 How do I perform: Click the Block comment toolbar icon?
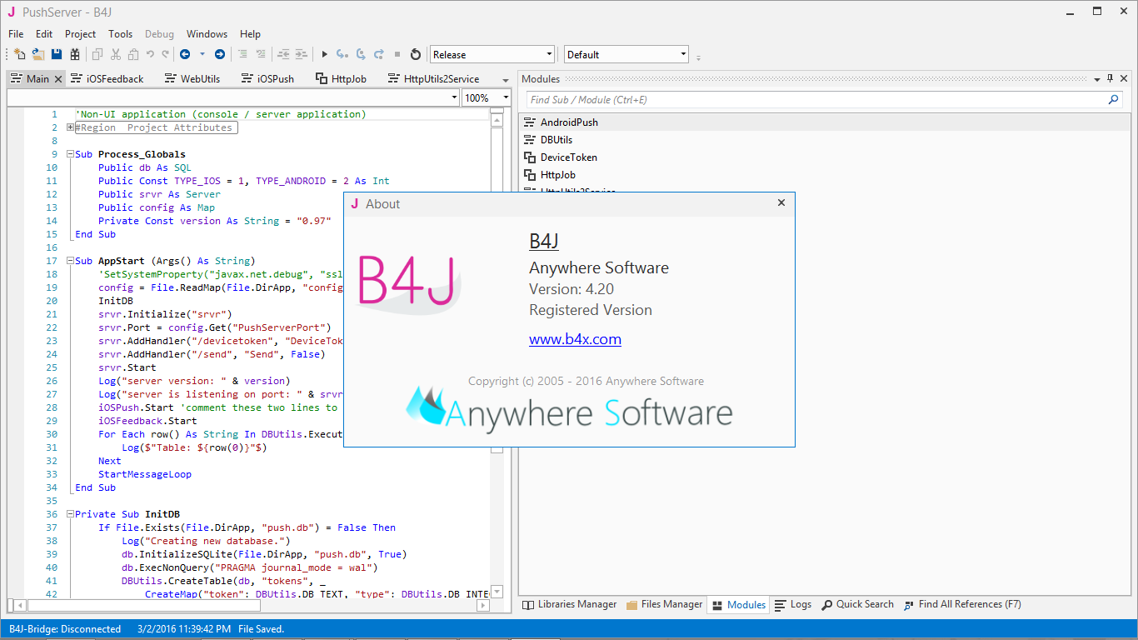(243, 54)
